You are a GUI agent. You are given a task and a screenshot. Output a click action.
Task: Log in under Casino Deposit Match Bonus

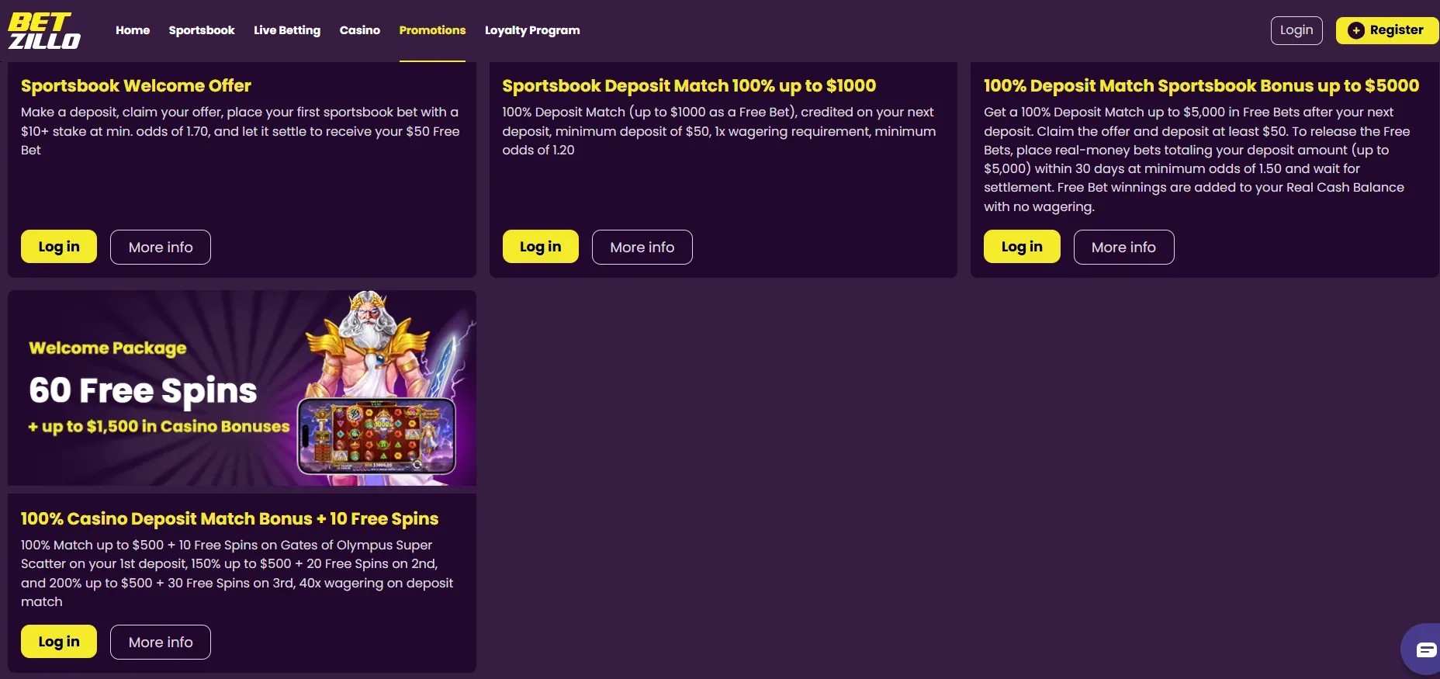click(59, 642)
